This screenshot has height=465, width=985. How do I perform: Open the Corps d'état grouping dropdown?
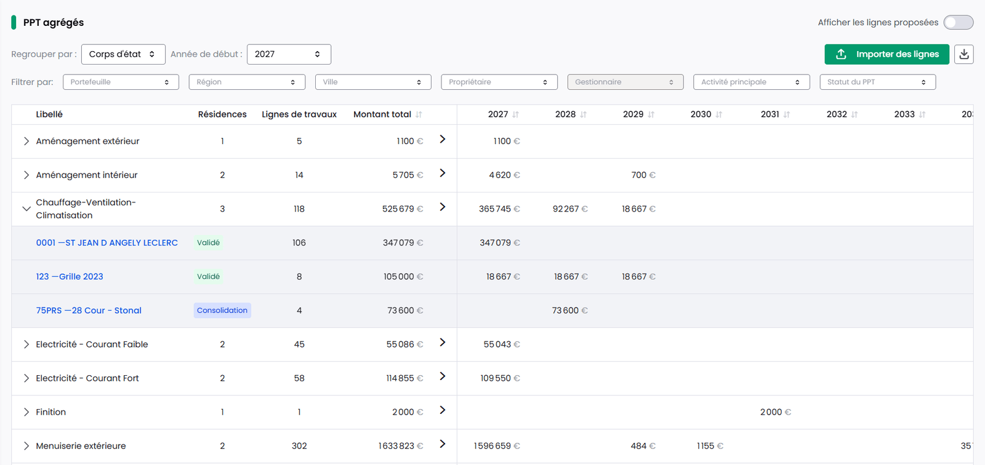123,54
